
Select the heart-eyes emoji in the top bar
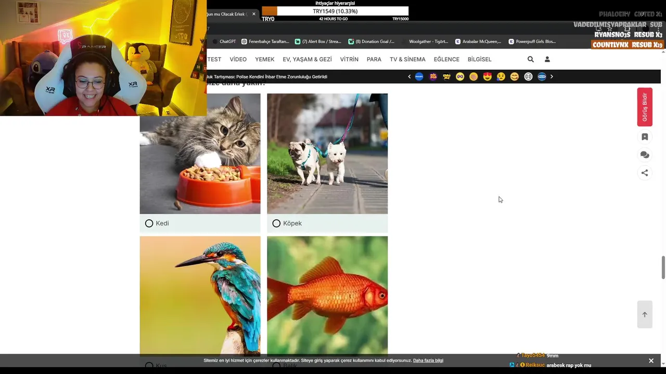pyautogui.click(x=487, y=76)
